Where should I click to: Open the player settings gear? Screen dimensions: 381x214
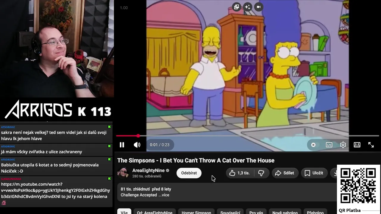point(343,145)
